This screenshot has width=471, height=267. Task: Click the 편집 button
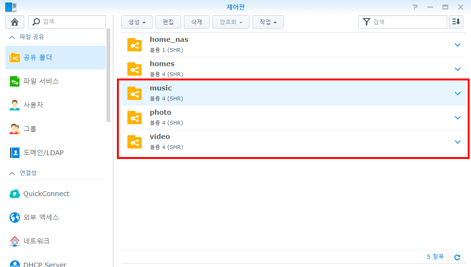coord(168,22)
